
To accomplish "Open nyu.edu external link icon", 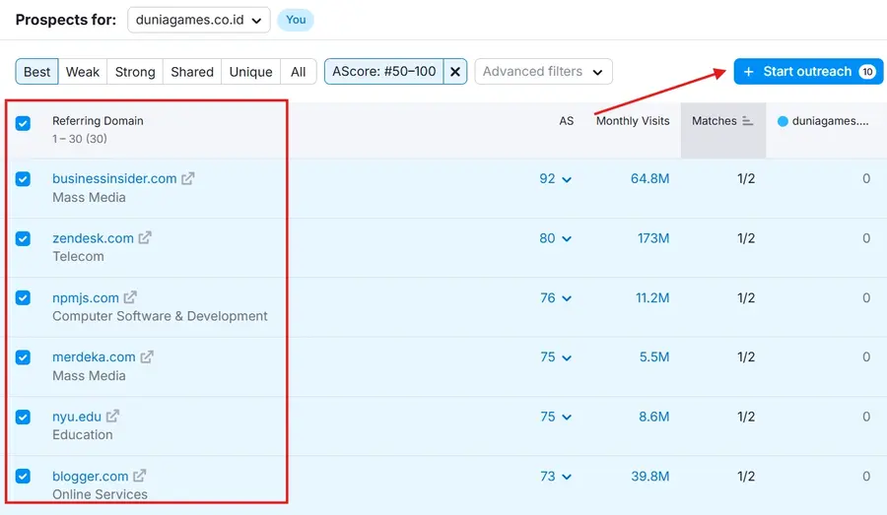I will [112, 417].
